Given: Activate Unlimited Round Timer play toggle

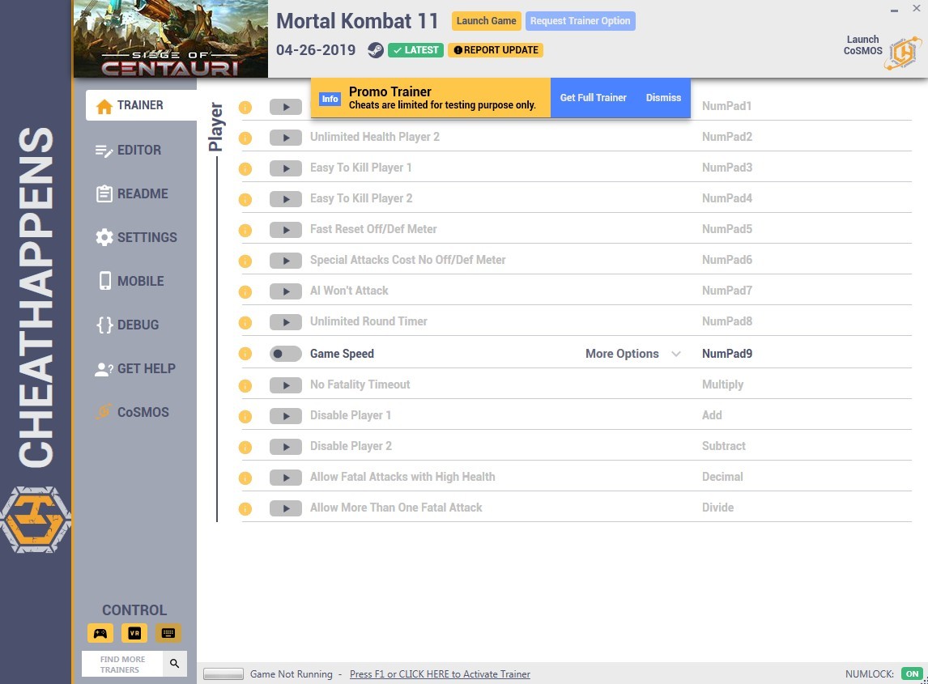Looking at the screenshot, I should 285,322.
